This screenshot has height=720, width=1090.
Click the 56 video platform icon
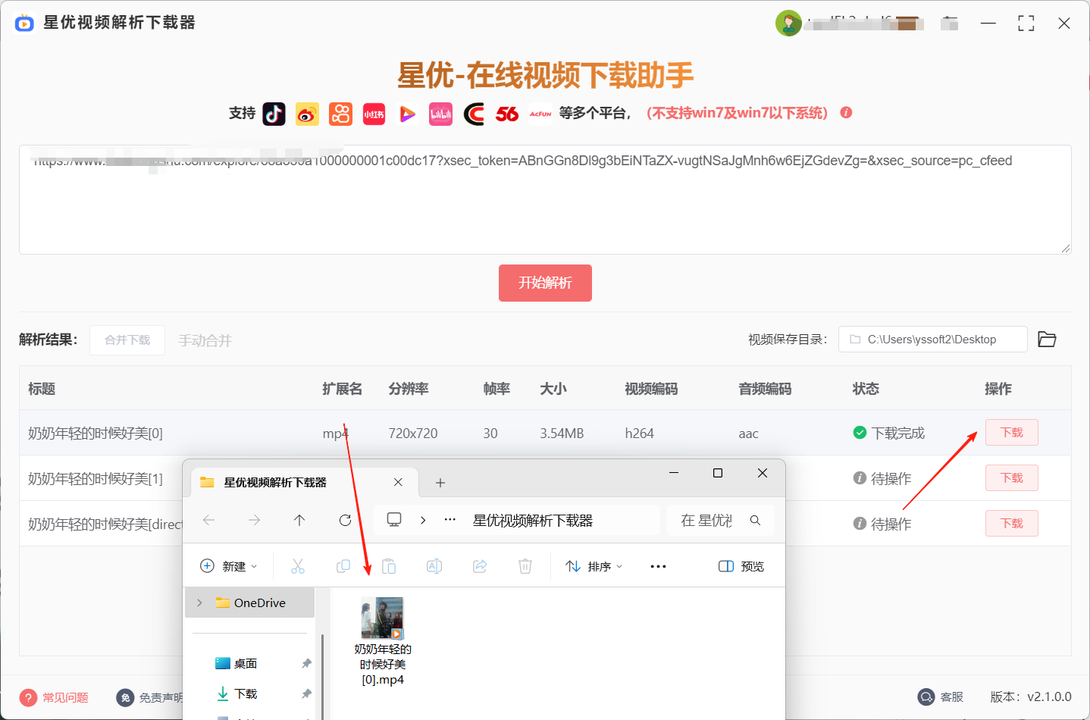507,114
